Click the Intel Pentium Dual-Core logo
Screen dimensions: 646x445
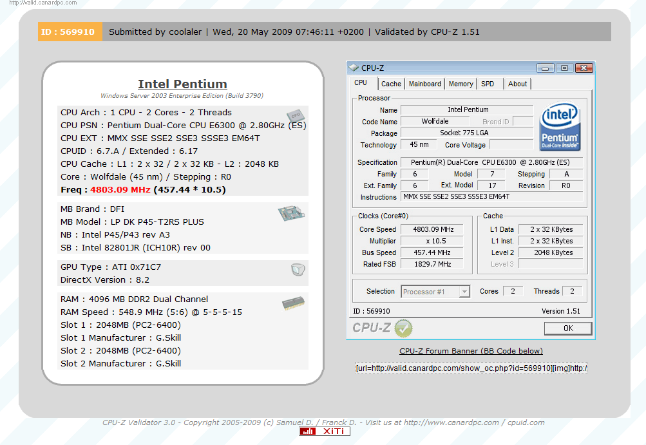[560, 126]
